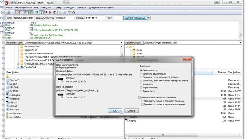247x139 pixels.
Task: Disconnect from server red X icon
Action: pos(50,12)
